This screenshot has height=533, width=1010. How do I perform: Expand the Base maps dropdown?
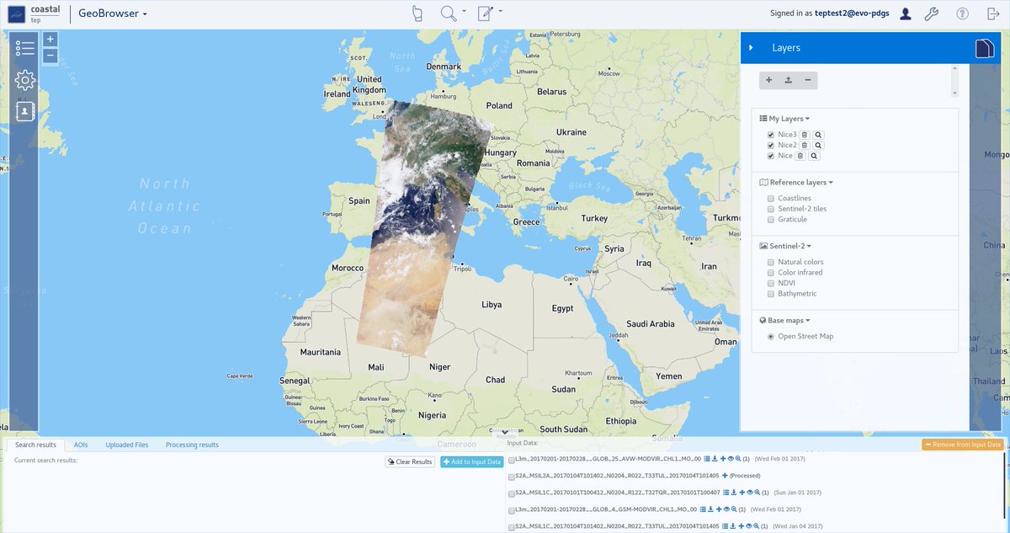point(784,321)
